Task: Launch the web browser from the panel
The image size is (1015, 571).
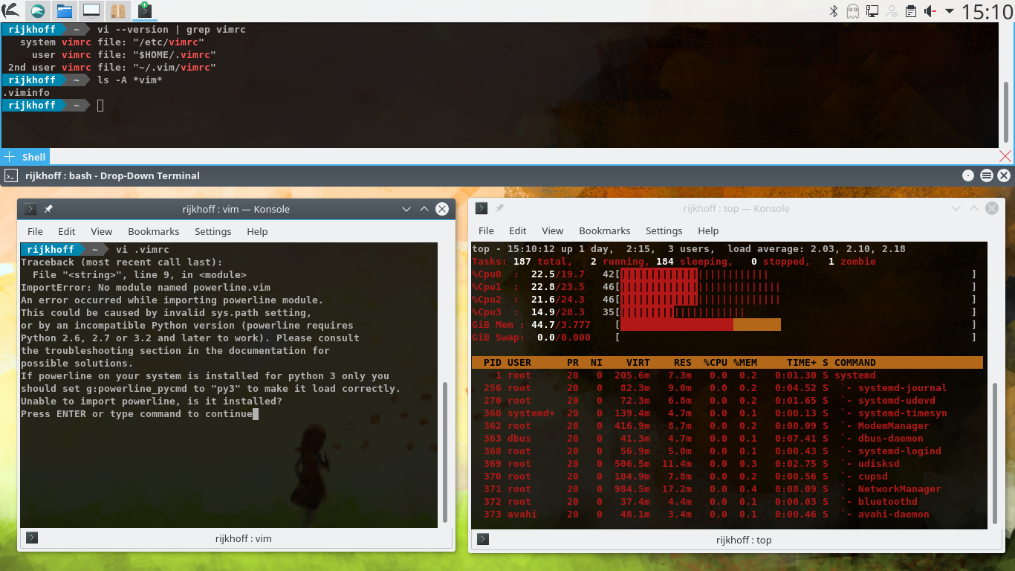Action: point(37,10)
